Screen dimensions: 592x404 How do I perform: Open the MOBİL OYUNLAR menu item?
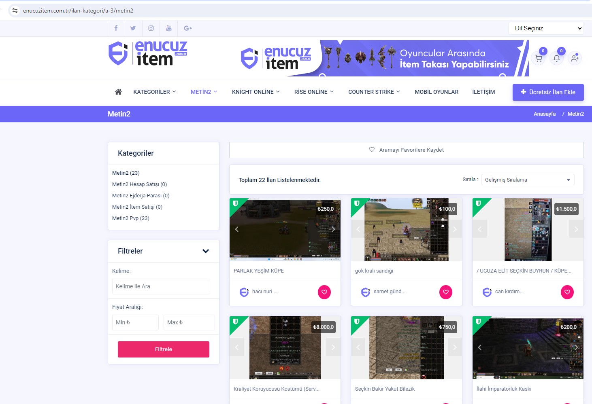437,92
